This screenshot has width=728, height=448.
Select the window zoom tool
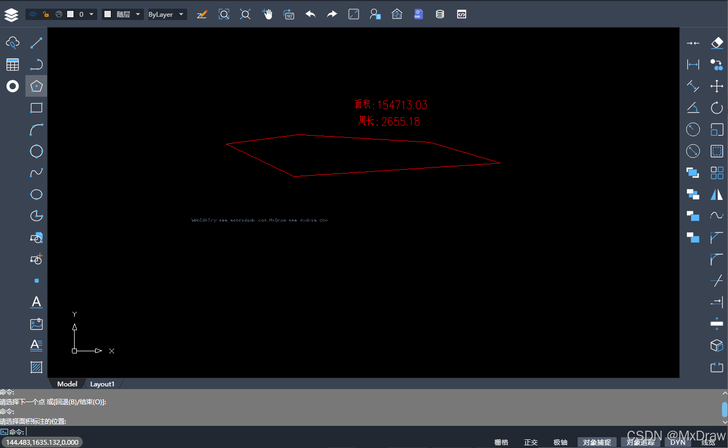coord(224,15)
